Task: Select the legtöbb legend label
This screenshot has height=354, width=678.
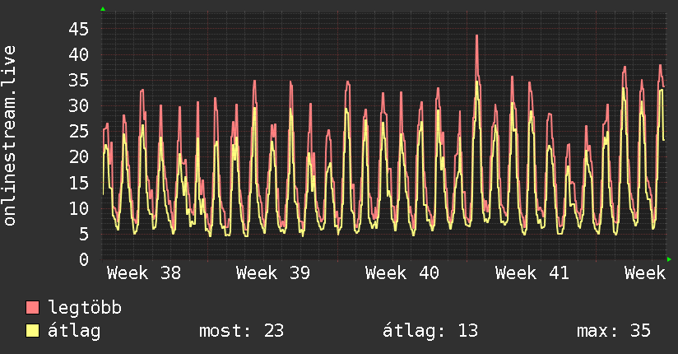Action: (x=85, y=308)
